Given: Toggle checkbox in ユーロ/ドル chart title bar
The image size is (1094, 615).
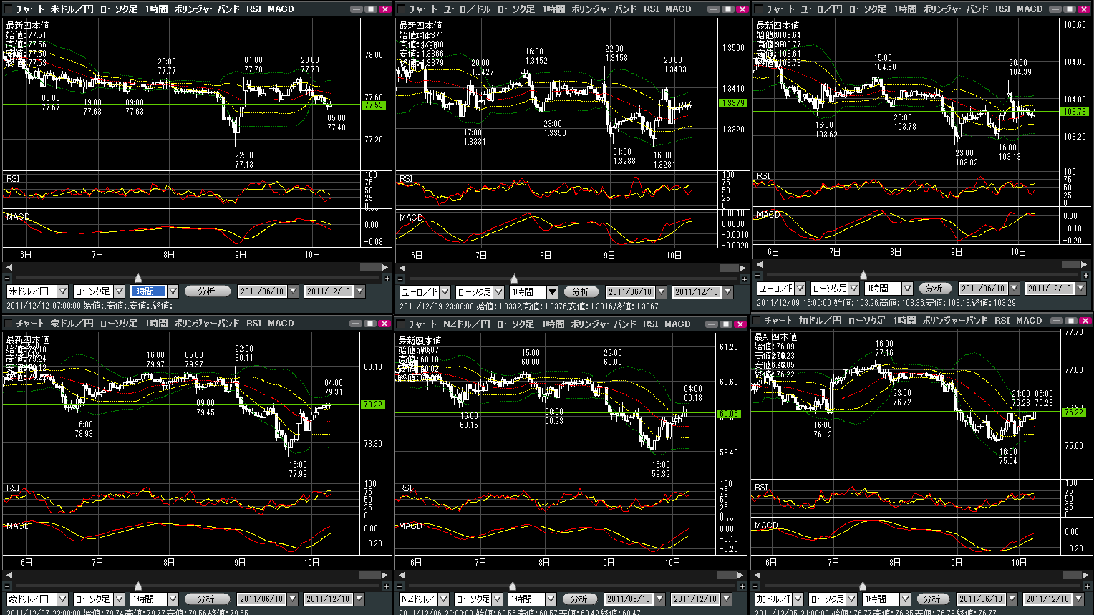Looking at the screenshot, I should pyautogui.click(x=402, y=9).
